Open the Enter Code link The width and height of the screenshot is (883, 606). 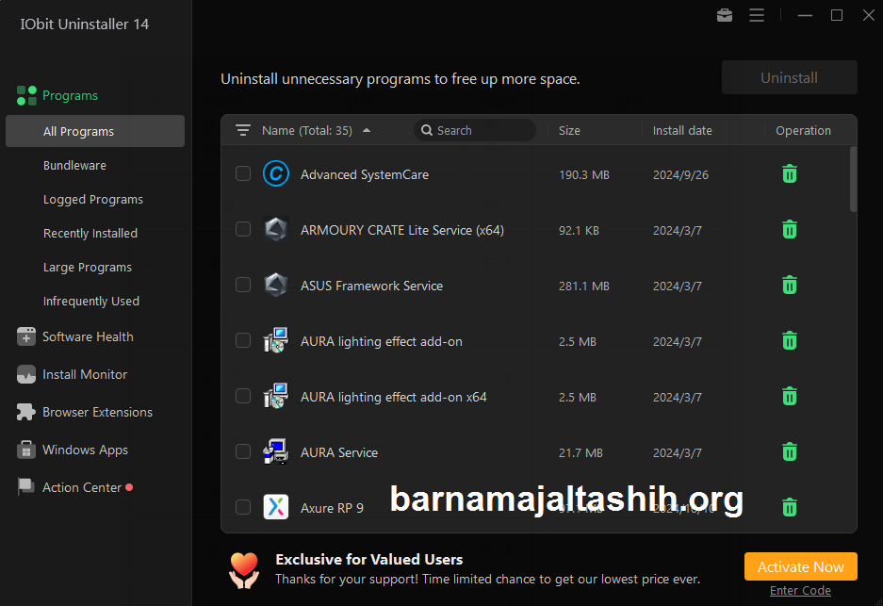tap(800, 591)
